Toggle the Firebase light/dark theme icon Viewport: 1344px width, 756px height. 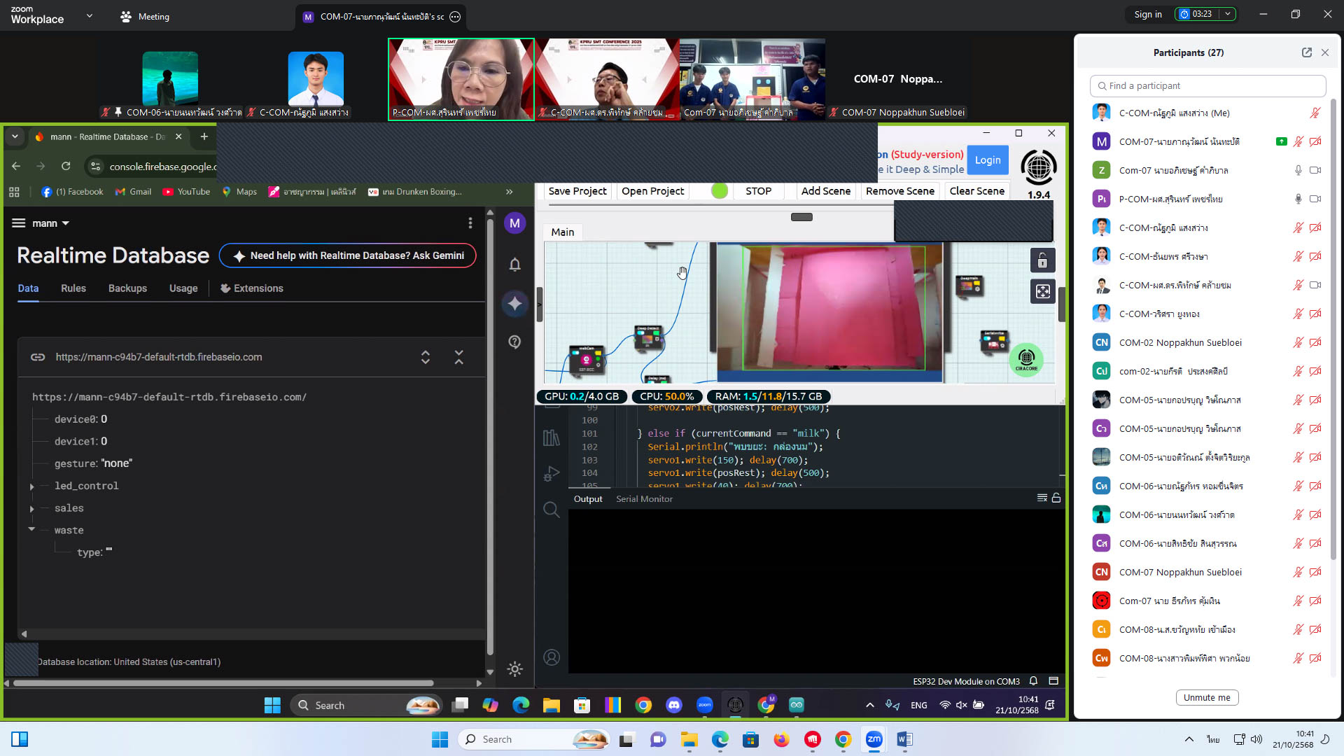(x=514, y=668)
